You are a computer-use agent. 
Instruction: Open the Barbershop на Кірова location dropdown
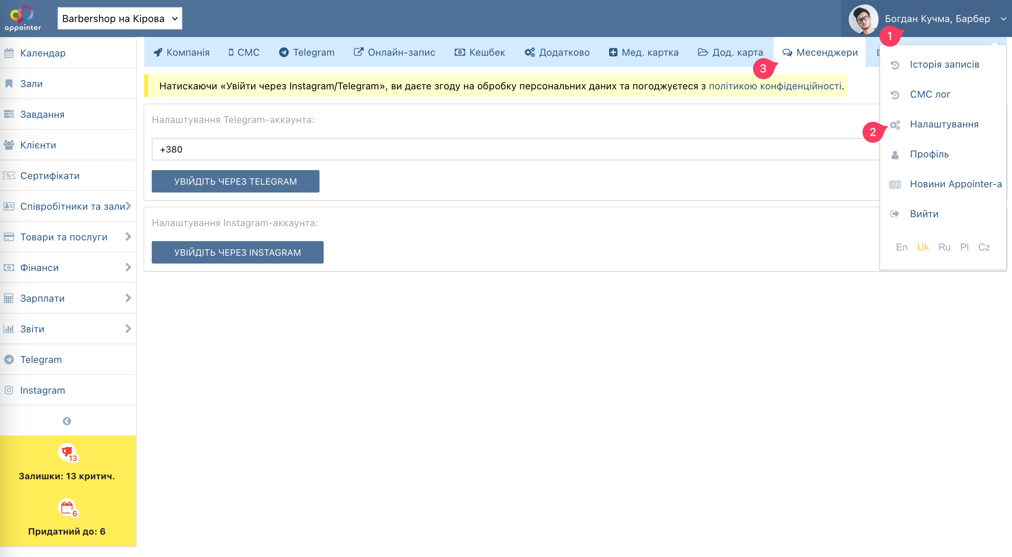point(120,18)
